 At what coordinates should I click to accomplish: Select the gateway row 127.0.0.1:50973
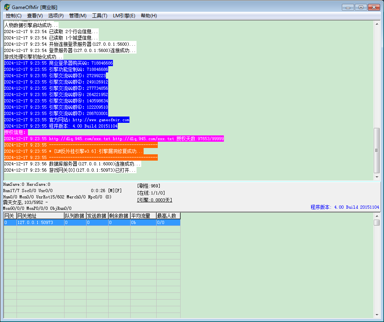(92, 222)
